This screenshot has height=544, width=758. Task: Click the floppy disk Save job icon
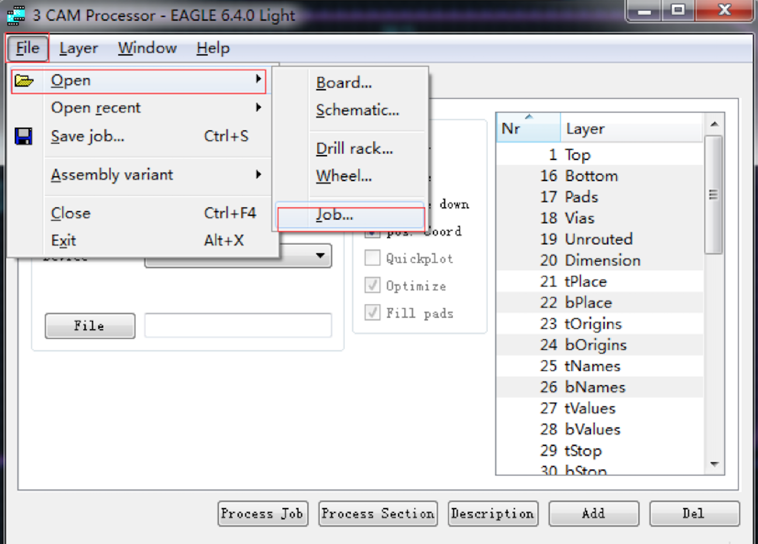click(23, 136)
